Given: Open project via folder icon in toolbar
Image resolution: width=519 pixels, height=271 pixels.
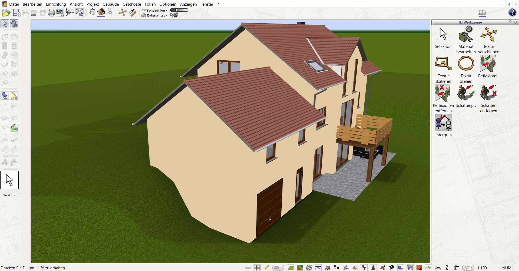Looking at the screenshot, I should point(6,12).
